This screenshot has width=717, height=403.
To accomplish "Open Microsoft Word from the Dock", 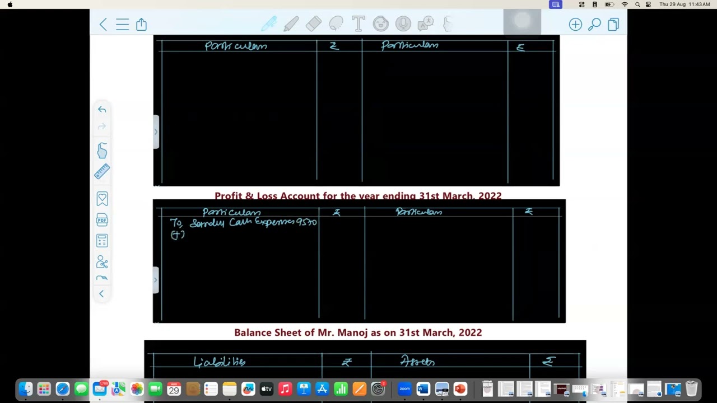I will click(423, 388).
